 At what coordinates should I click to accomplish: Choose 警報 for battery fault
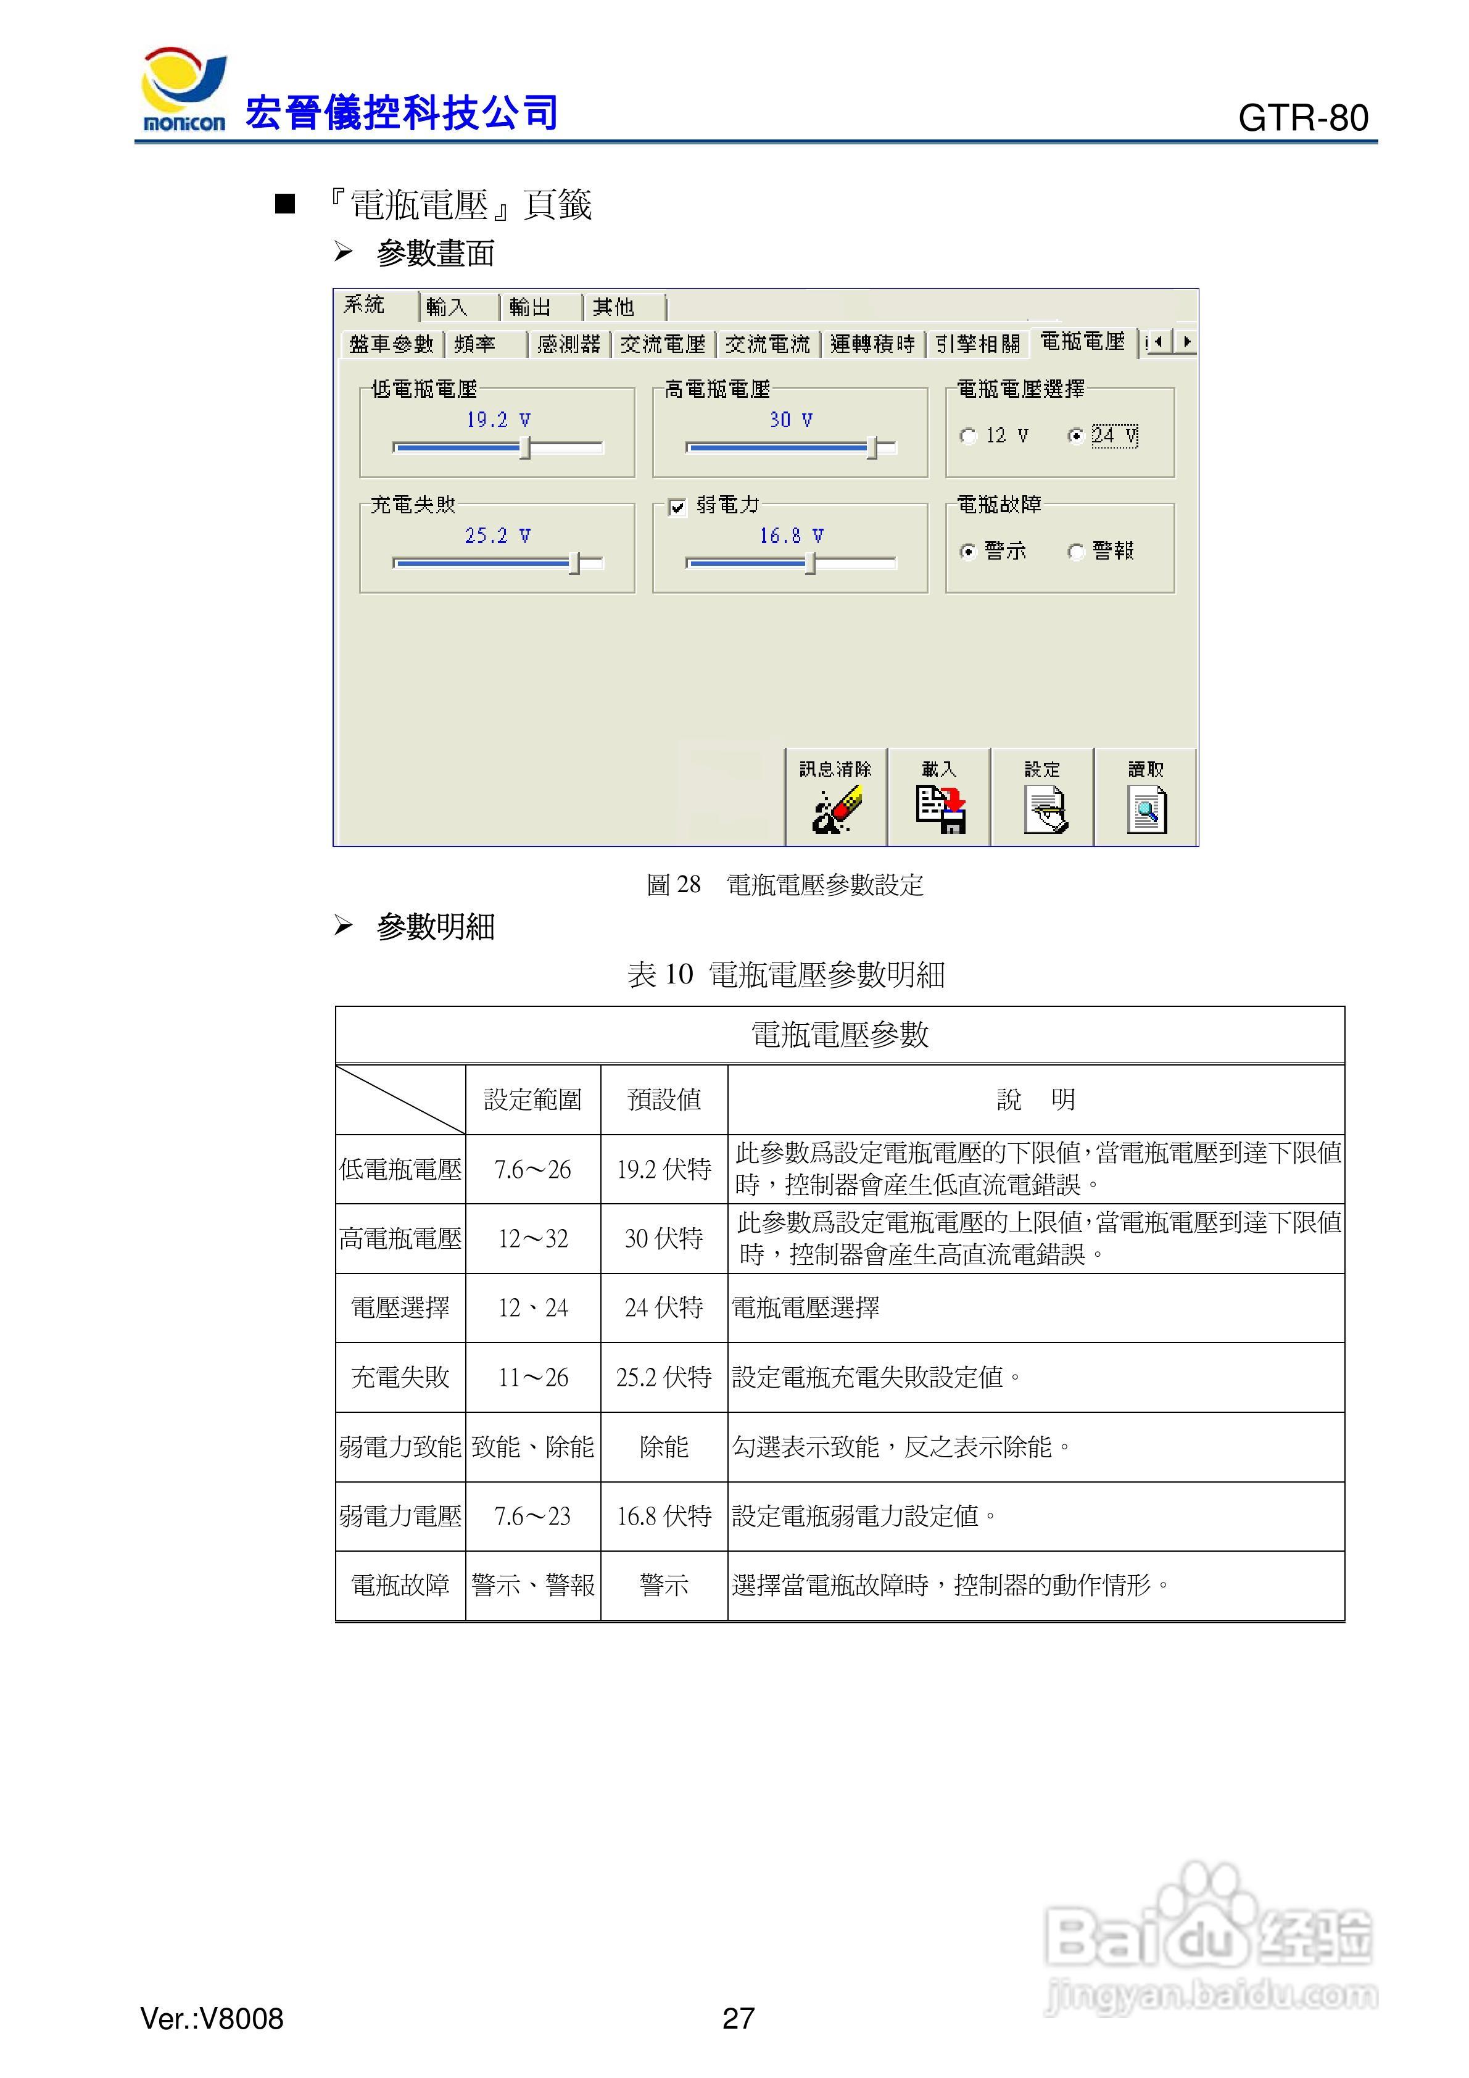click(x=1075, y=551)
